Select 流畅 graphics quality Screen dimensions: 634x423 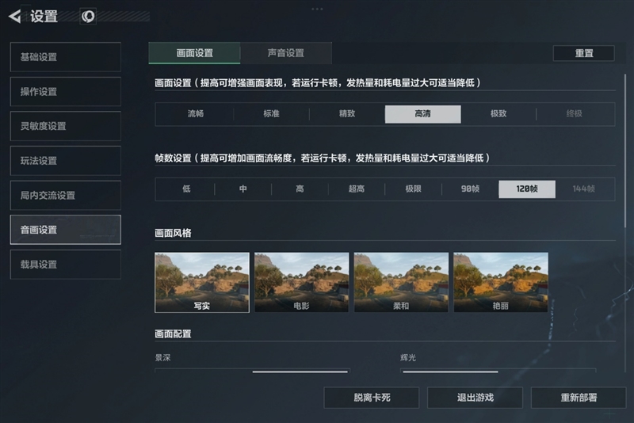195,114
